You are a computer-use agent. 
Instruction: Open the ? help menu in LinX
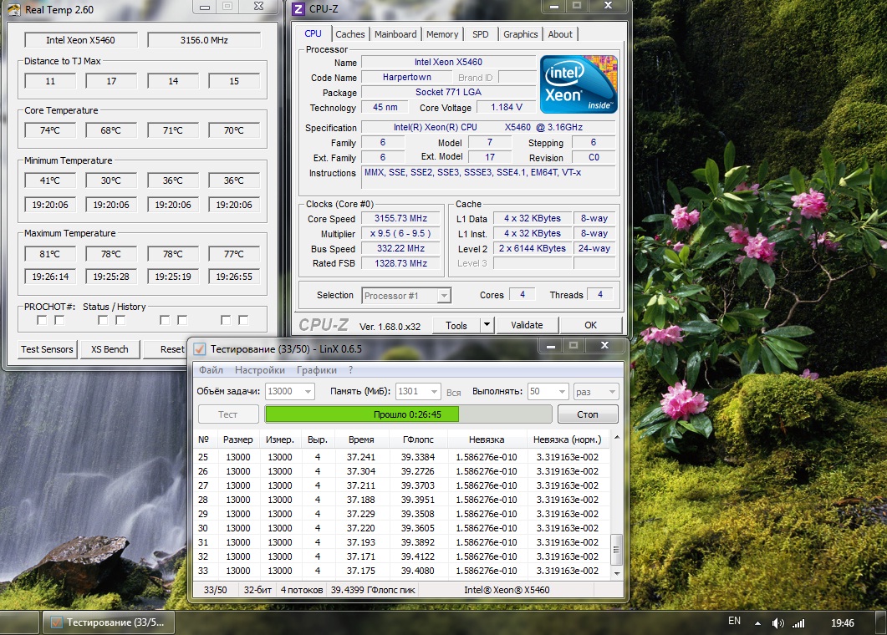click(x=351, y=370)
